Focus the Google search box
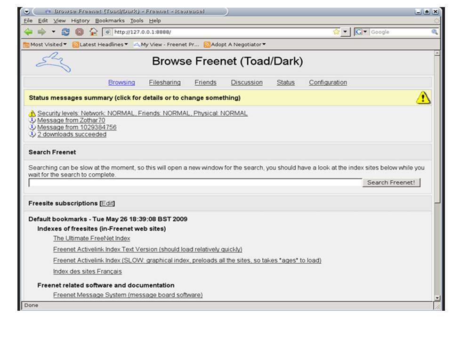The image size is (452, 339). (400, 32)
